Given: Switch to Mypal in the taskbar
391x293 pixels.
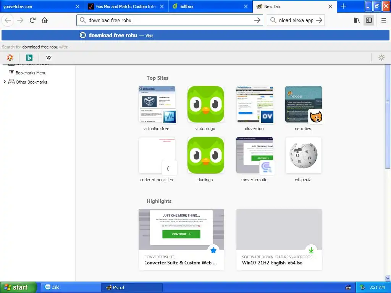Looking at the screenshot, I should pyautogui.click(x=132, y=287).
